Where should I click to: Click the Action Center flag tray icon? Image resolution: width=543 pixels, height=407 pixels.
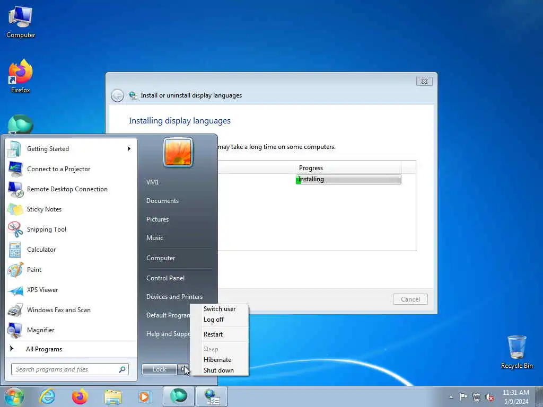463,396
